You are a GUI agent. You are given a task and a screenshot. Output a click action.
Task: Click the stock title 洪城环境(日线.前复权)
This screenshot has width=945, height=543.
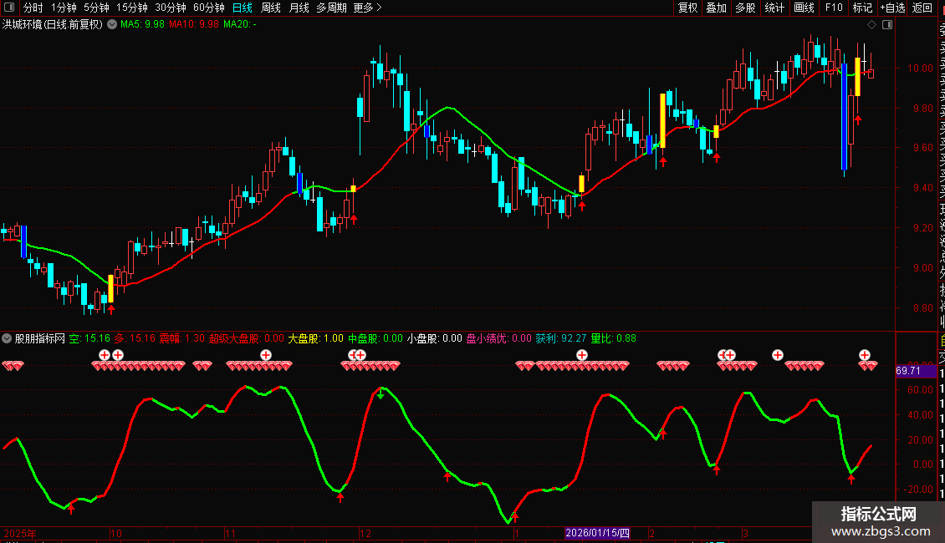pos(53,25)
